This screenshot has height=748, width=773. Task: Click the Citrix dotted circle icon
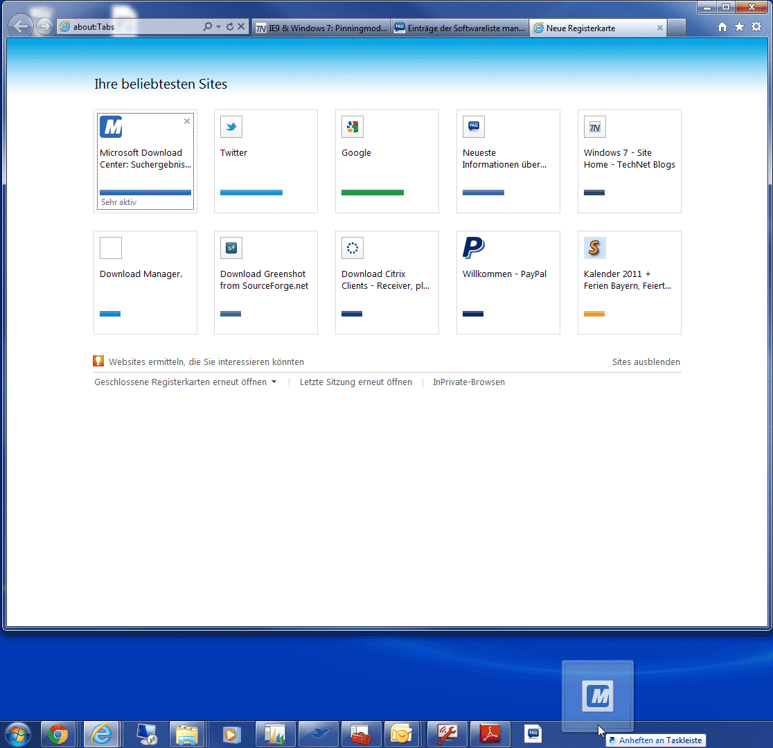[x=353, y=248]
